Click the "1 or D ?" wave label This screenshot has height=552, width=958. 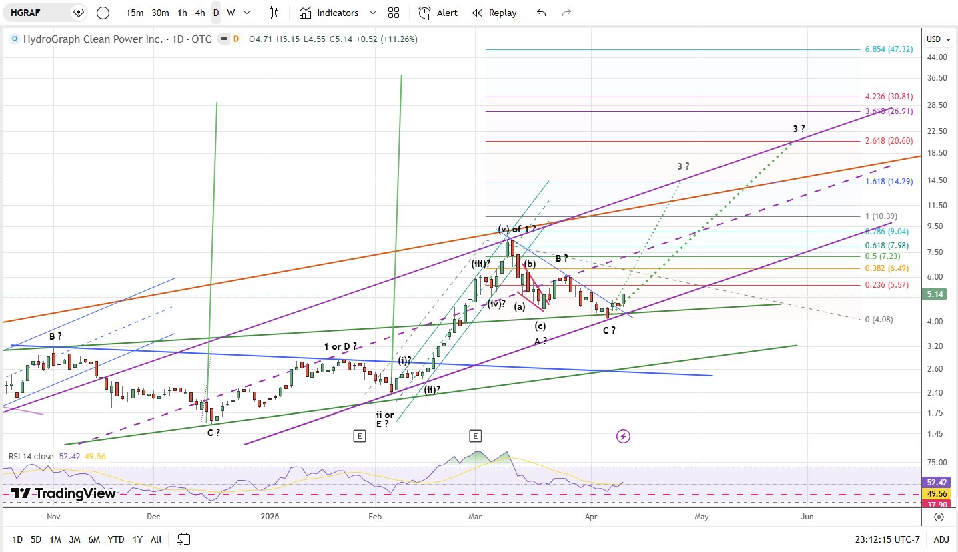pos(340,346)
